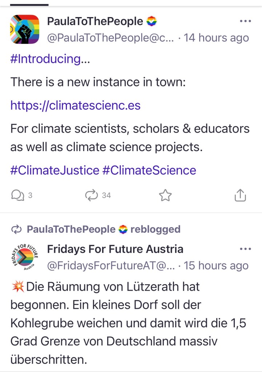This screenshot has width=262, height=372.
Task: Tap the reblog icon in reblogged header
Action: click(17, 230)
